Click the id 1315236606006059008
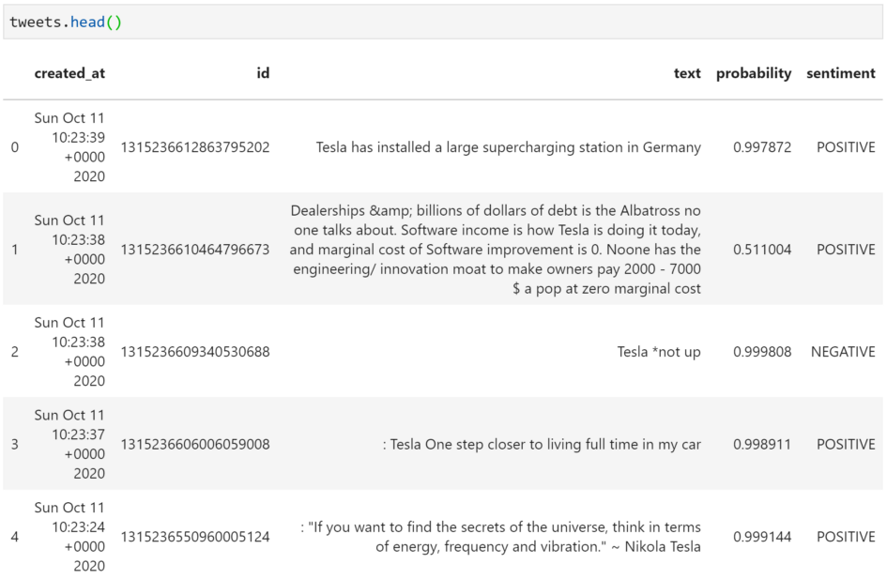This screenshot has height=579, width=887. tap(195, 445)
